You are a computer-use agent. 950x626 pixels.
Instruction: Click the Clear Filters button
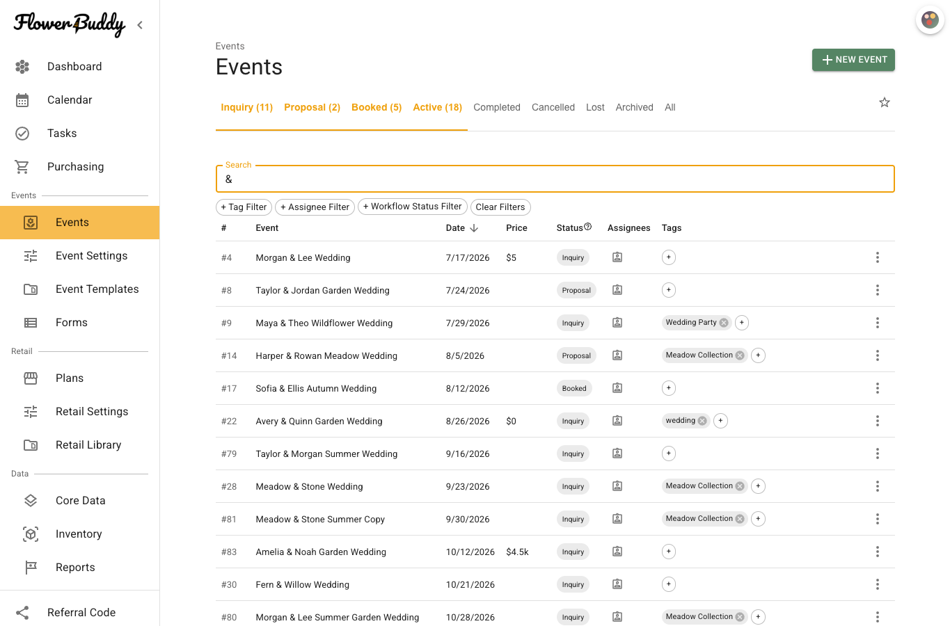[500, 207]
